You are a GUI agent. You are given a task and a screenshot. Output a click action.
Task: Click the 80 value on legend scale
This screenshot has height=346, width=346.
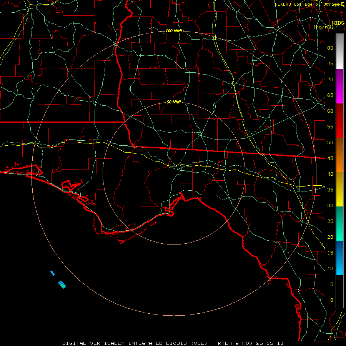[x=330, y=48]
